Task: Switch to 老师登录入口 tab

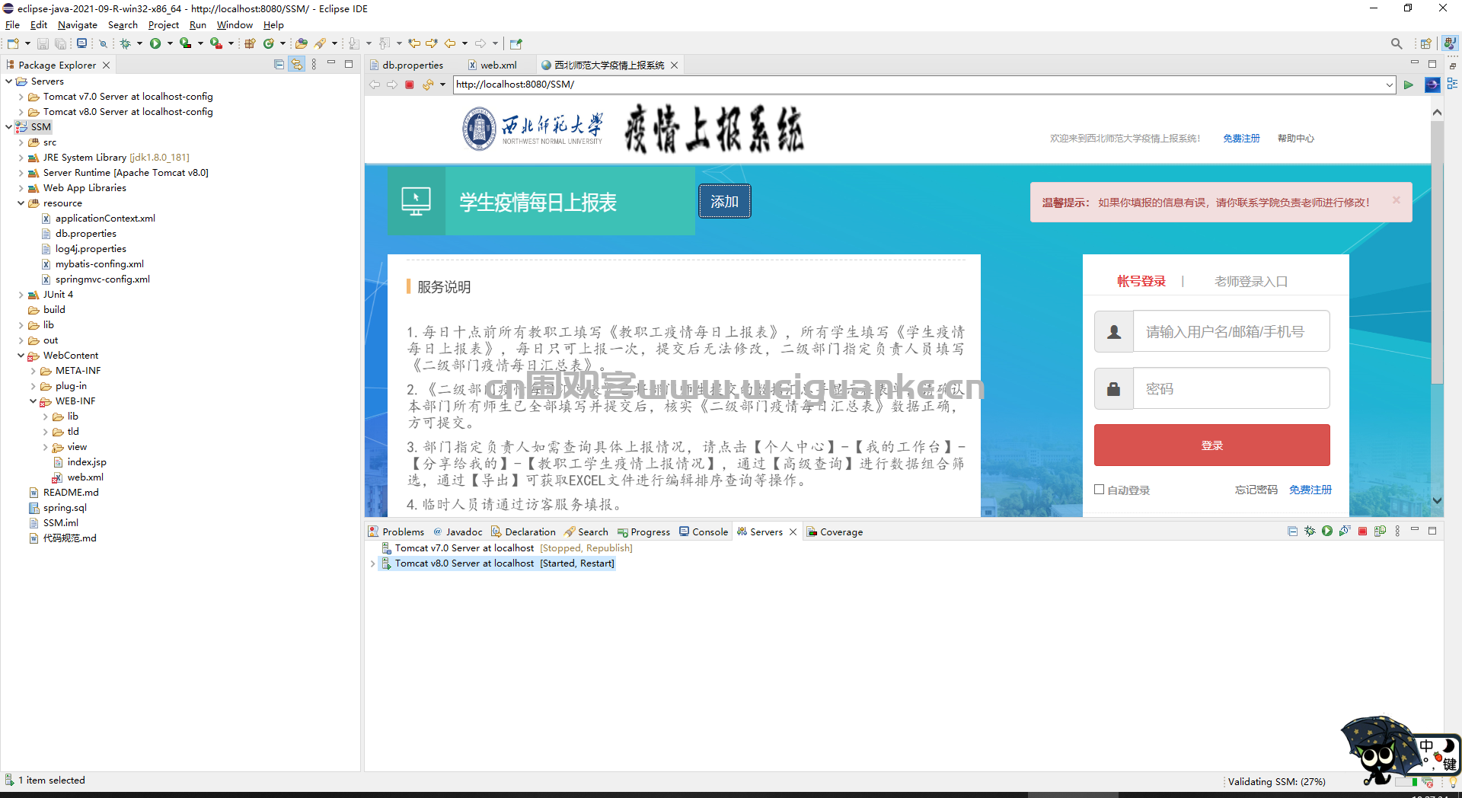Action: coord(1251,282)
